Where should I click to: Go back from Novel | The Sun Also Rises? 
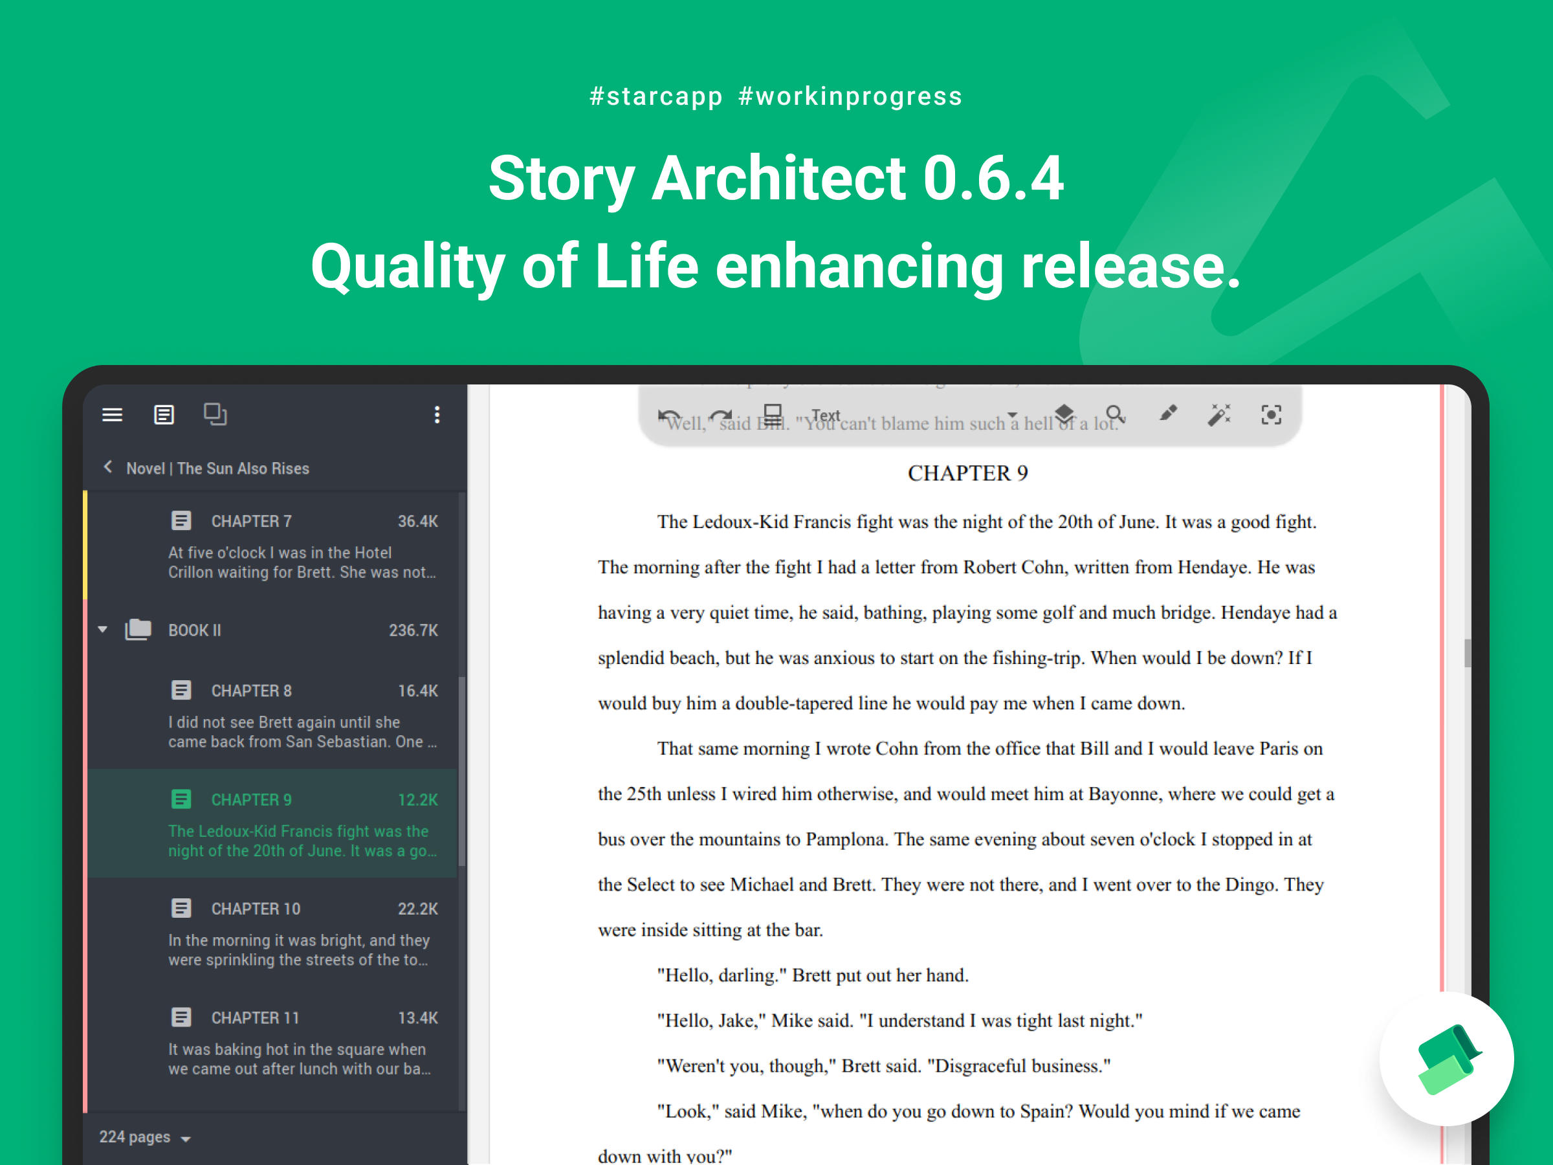108,468
